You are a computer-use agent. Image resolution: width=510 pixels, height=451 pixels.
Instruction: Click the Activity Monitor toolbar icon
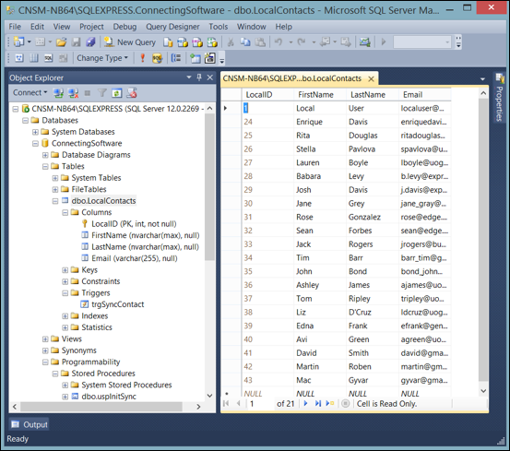tap(364, 42)
